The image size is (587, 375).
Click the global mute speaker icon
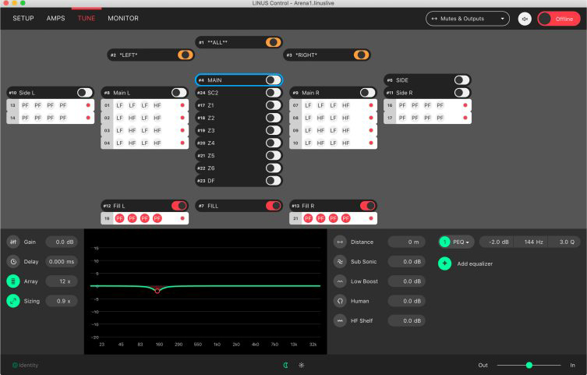525,19
